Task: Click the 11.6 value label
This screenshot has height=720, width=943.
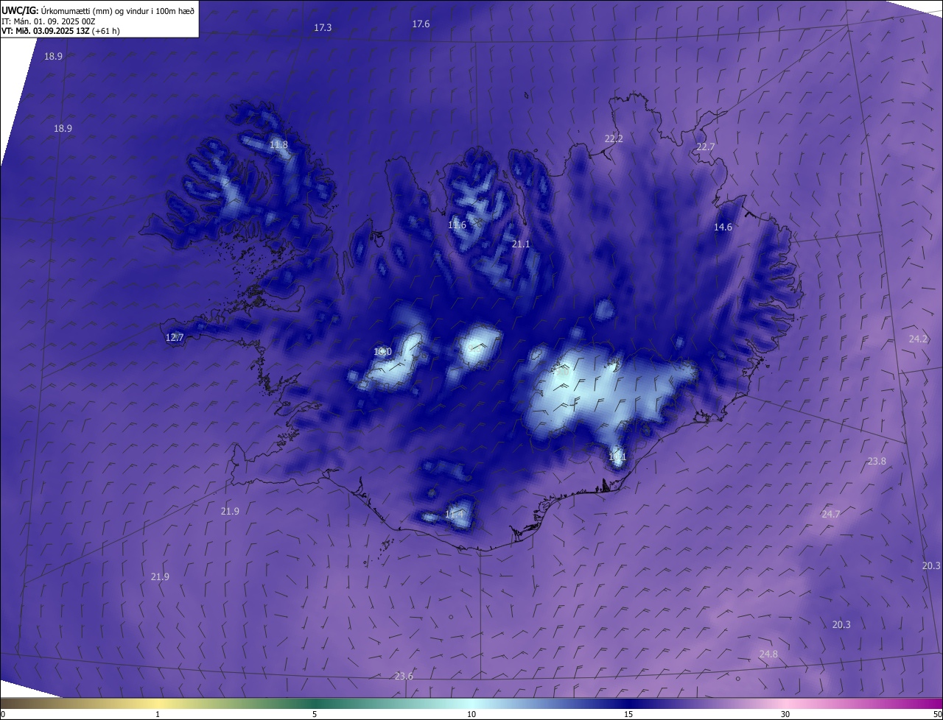Action: (x=457, y=225)
